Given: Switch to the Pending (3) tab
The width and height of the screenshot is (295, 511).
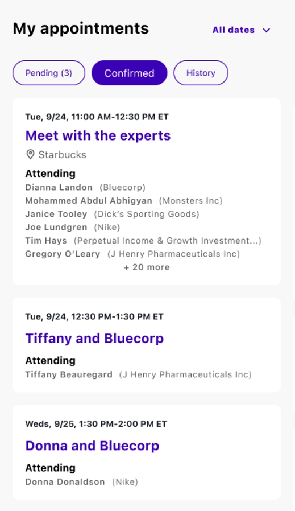Looking at the screenshot, I should [49, 73].
